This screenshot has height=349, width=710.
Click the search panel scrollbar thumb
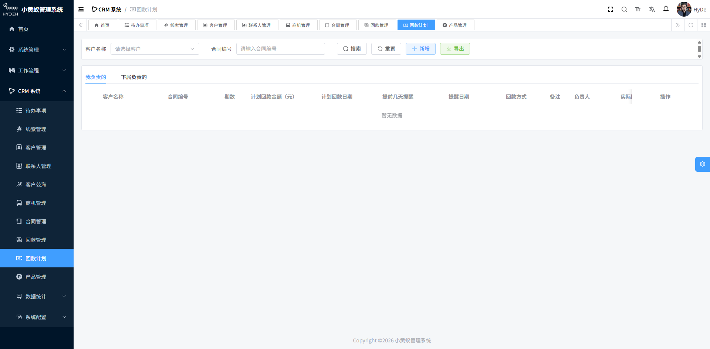coord(699,49)
